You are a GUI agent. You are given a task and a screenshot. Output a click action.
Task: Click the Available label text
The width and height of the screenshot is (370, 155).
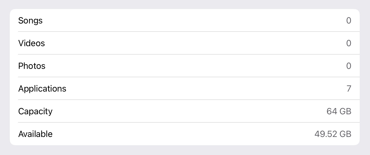click(x=35, y=134)
